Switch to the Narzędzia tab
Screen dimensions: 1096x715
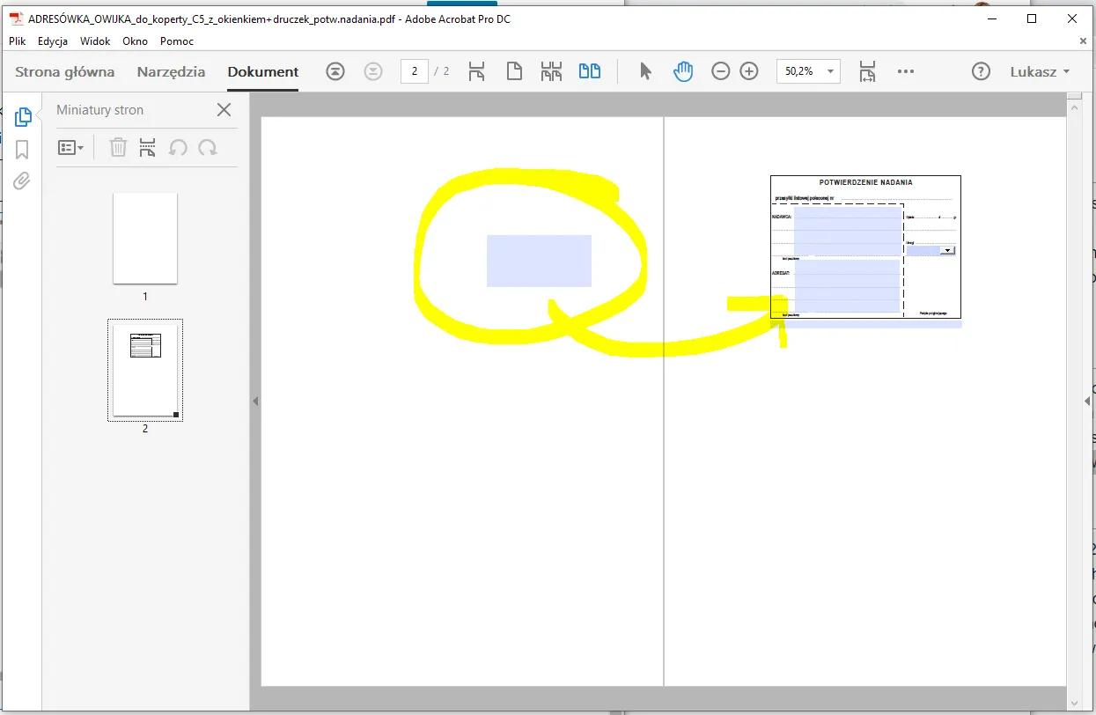click(171, 72)
